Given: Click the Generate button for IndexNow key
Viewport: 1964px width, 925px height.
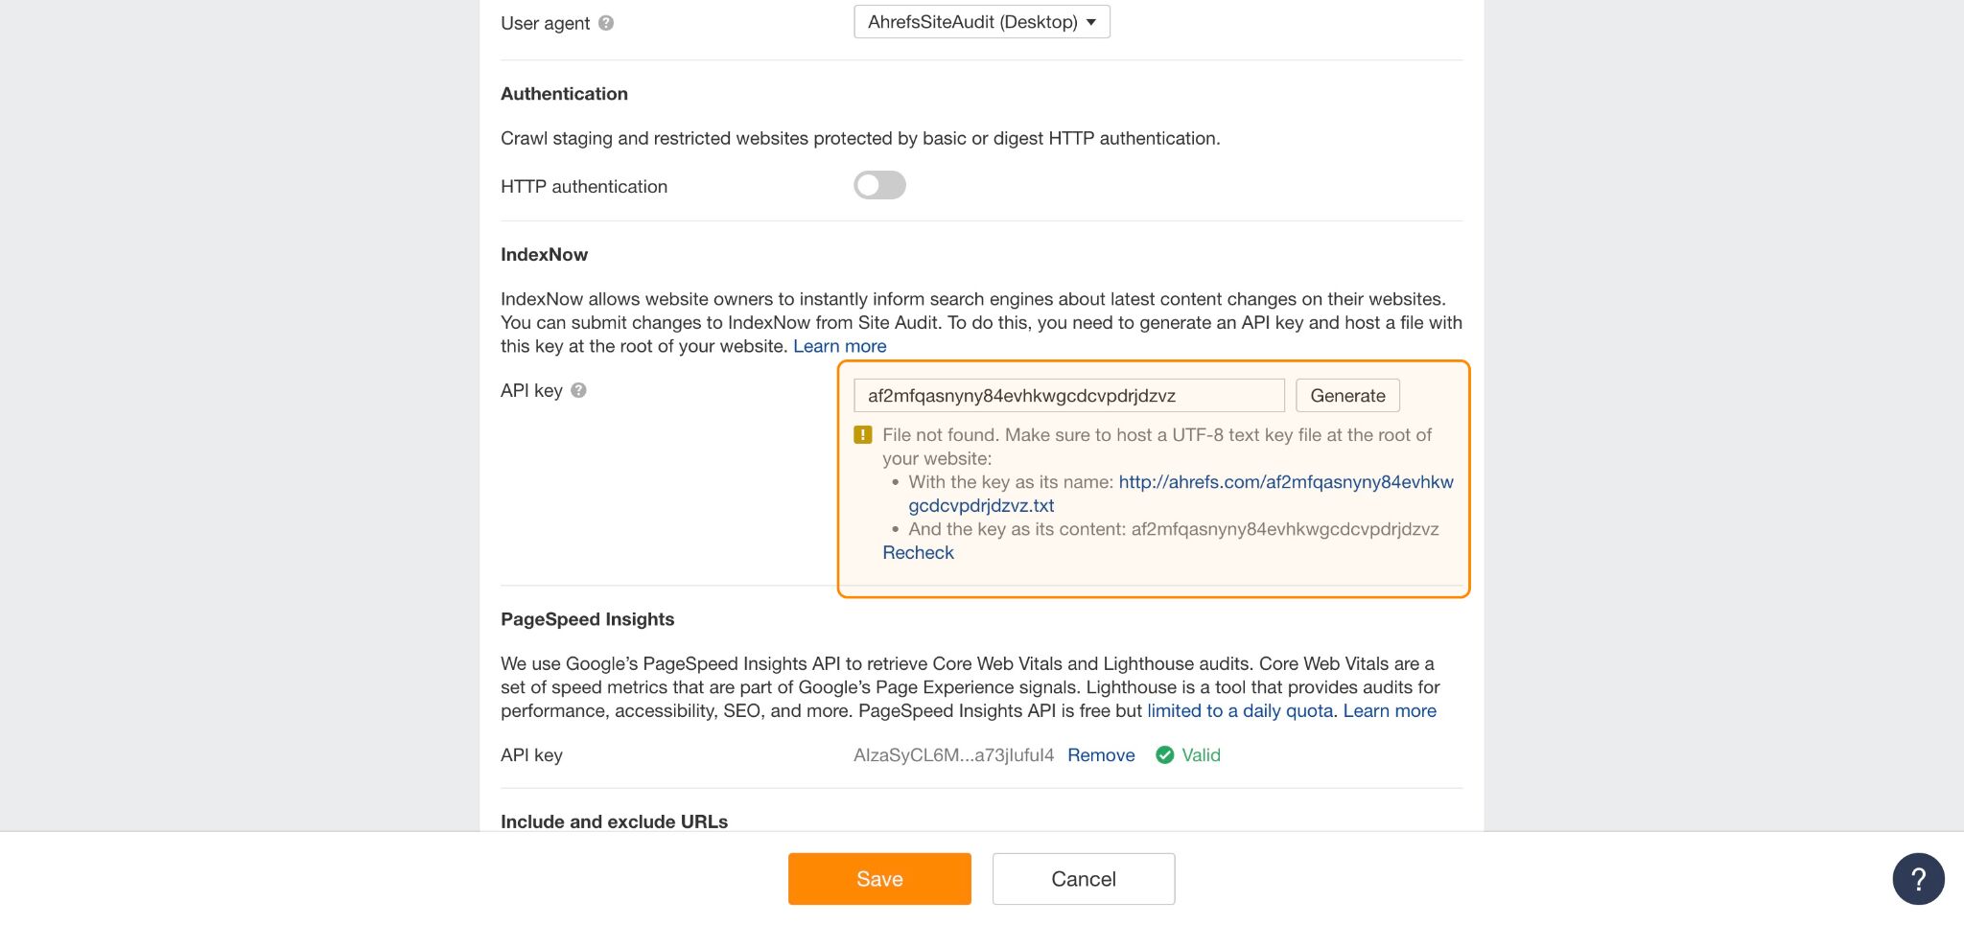Looking at the screenshot, I should pyautogui.click(x=1347, y=395).
